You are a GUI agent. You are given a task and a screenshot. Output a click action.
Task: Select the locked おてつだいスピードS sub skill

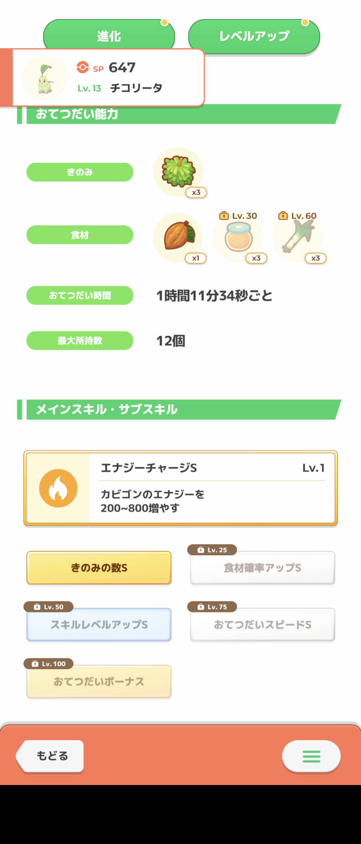pos(262,625)
